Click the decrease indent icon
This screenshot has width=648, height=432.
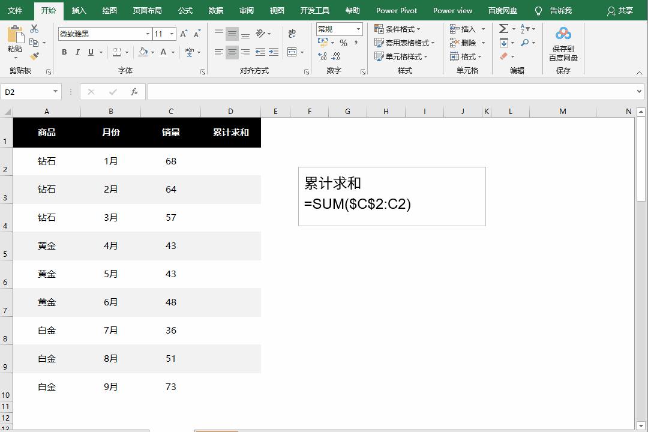pos(260,52)
